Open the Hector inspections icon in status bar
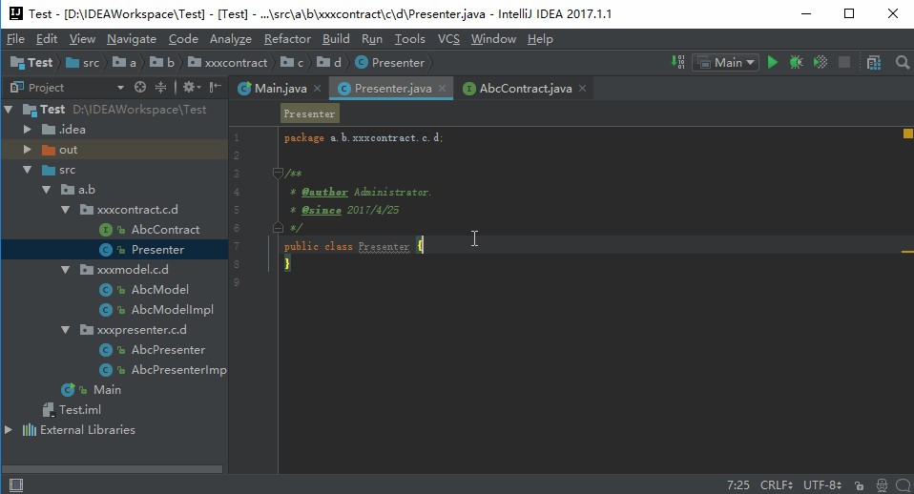 pos(882,485)
